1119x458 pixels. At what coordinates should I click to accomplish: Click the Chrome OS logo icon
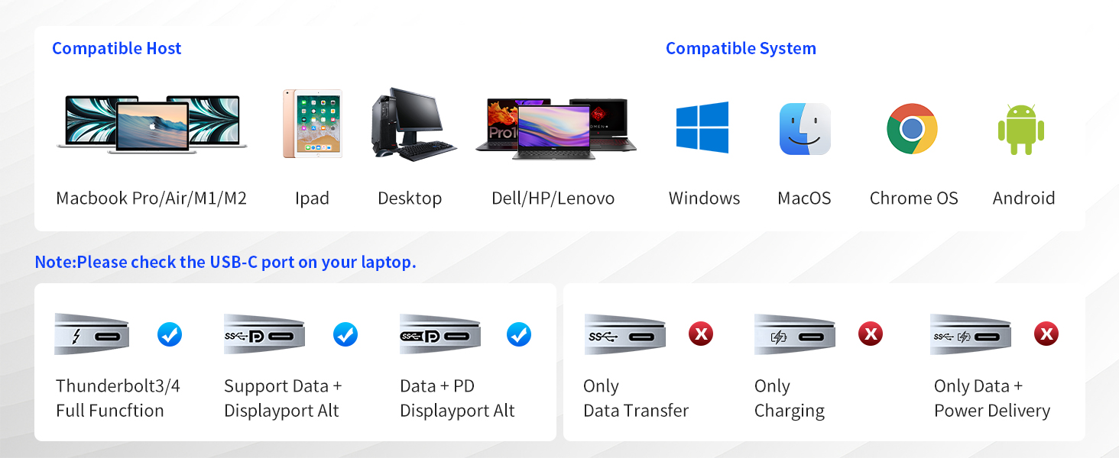click(913, 129)
